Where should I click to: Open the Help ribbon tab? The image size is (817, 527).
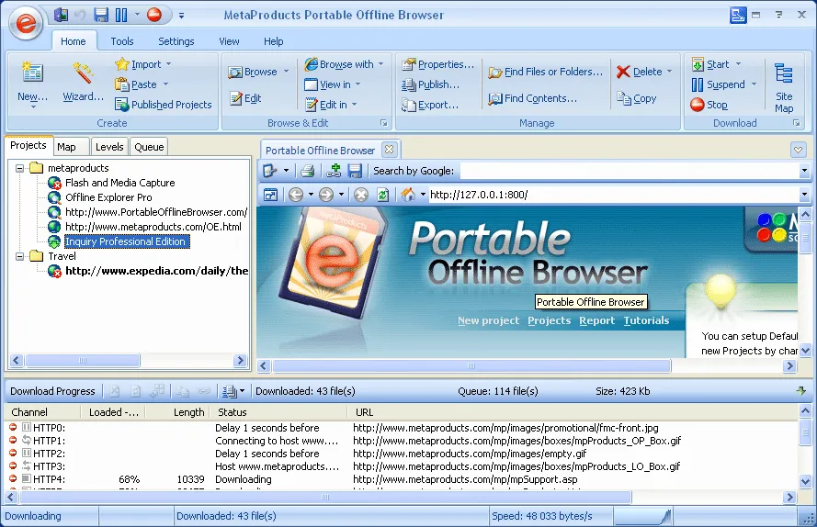coord(274,41)
